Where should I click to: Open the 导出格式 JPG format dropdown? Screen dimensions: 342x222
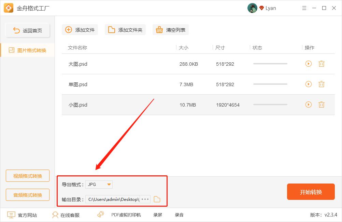tap(99, 184)
